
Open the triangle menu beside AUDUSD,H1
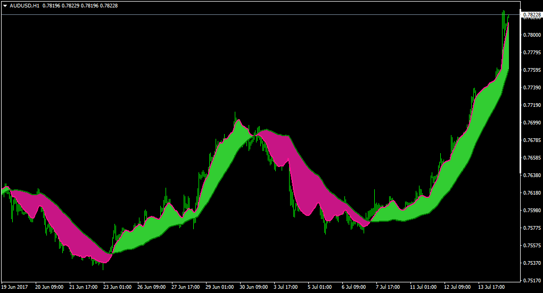pyautogui.click(x=5, y=6)
